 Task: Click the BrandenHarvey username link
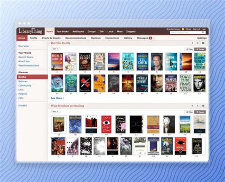point(173,29)
